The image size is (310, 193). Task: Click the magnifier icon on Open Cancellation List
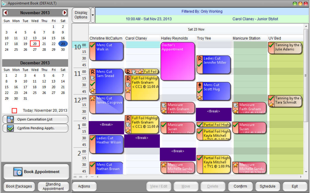click(x=10, y=120)
